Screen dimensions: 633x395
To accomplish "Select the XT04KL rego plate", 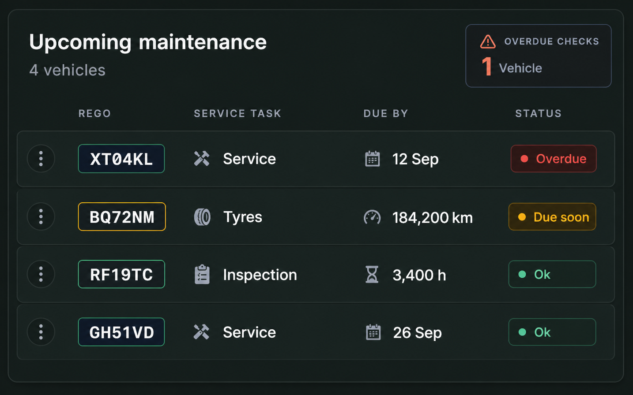I will pos(121,159).
